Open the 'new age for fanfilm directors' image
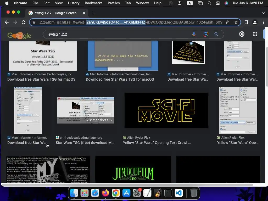Screen dimensions: 268x201 point(123,55)
